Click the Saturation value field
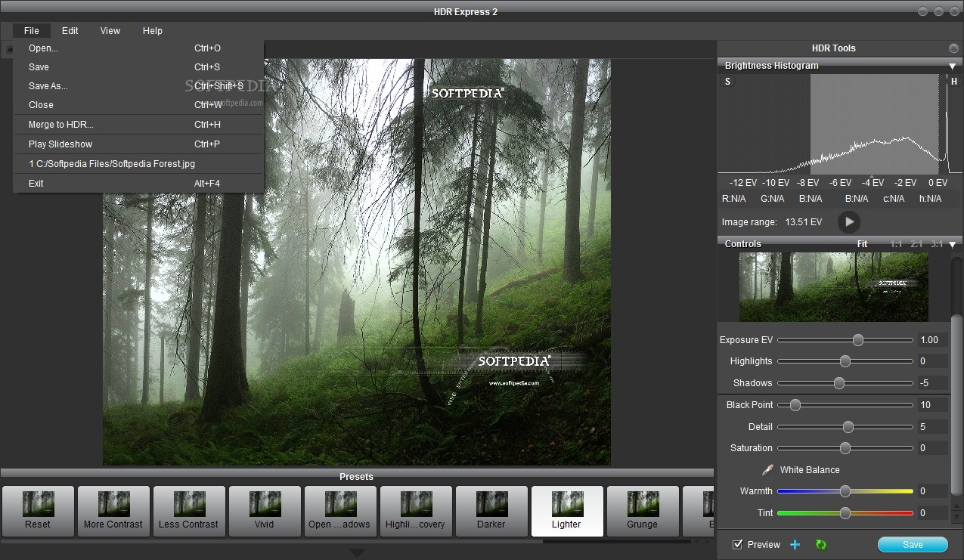Screen dimensions: 964x560 coord(933,448)
